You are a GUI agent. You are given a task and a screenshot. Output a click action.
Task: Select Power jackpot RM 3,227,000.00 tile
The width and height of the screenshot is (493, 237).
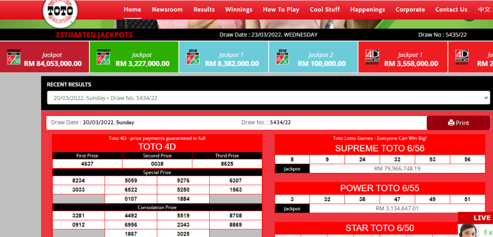pyautogui.click(x=134, y=57)
